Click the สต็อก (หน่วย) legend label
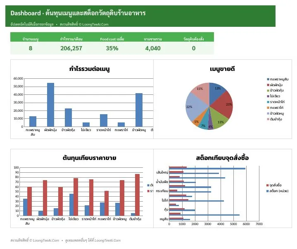The width and height of the screenshot is (297, 249). 279,191
